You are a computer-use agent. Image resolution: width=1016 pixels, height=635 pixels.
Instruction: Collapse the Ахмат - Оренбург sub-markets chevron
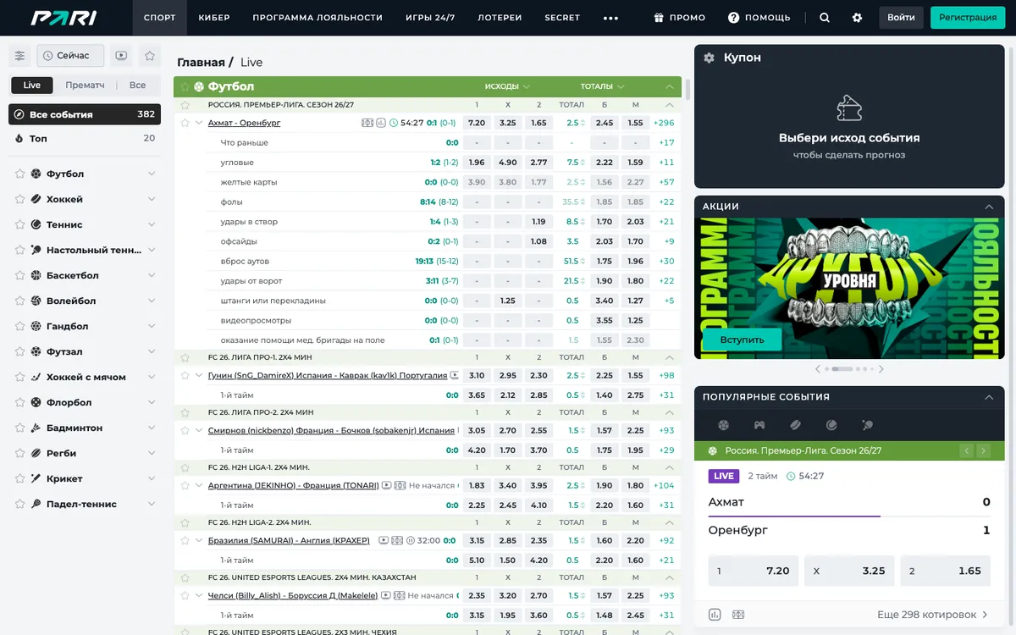(x=199, y=123)
